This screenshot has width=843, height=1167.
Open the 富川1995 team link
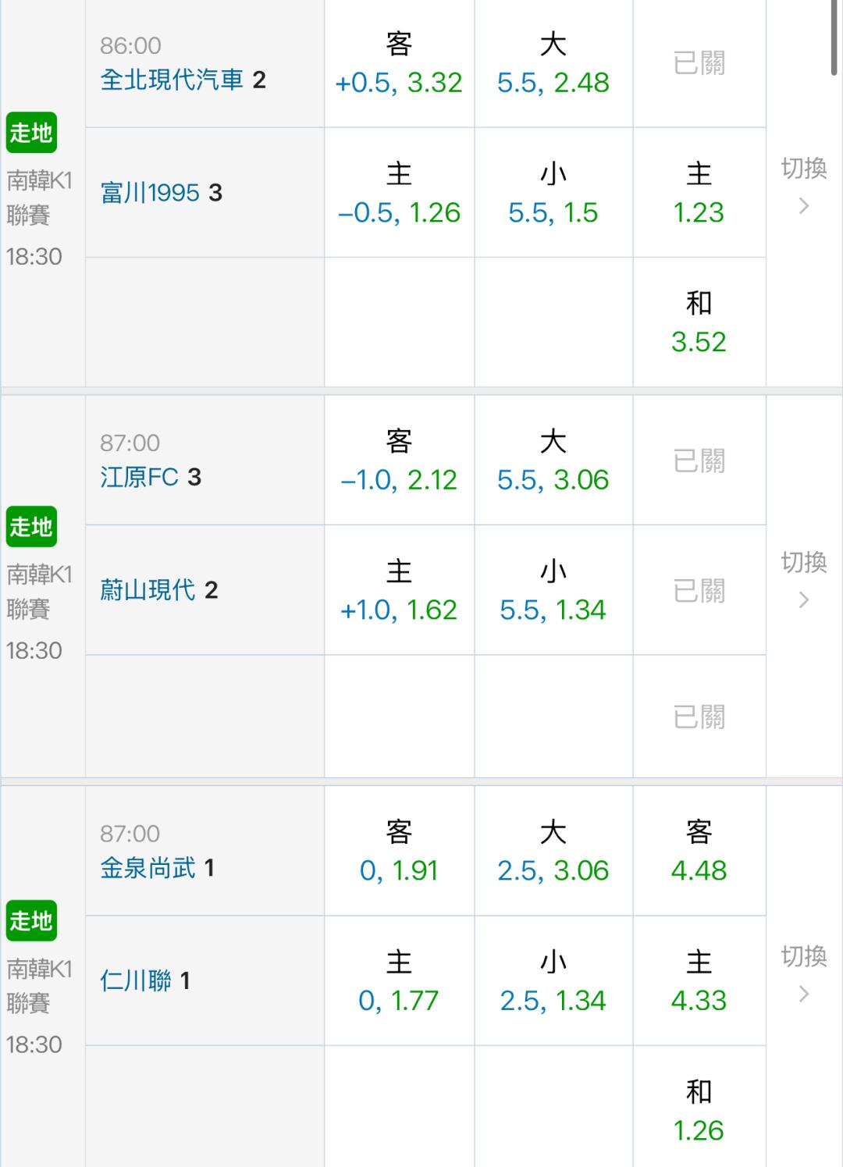(x=150, y=193)
